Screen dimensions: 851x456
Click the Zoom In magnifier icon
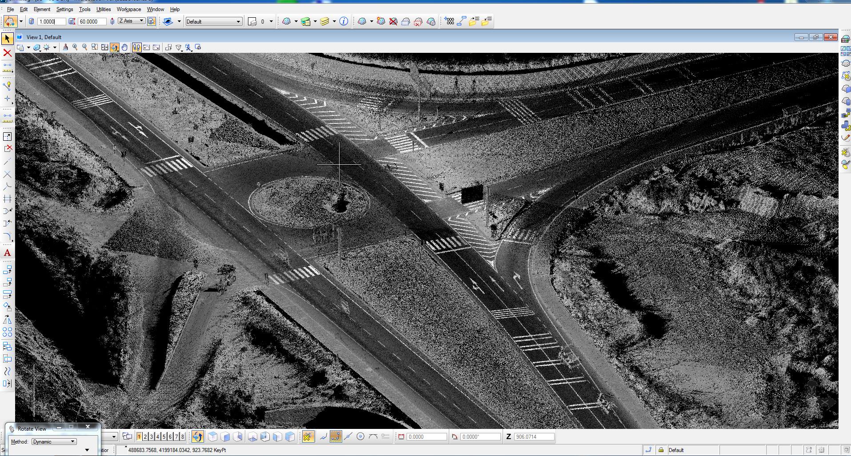tap(75, 48)
